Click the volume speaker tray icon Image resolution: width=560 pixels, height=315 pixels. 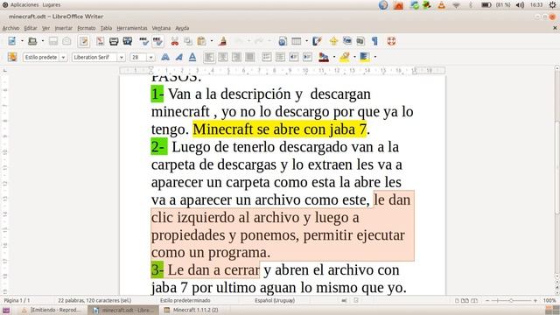pyautogui.click(x=520, y=5)
